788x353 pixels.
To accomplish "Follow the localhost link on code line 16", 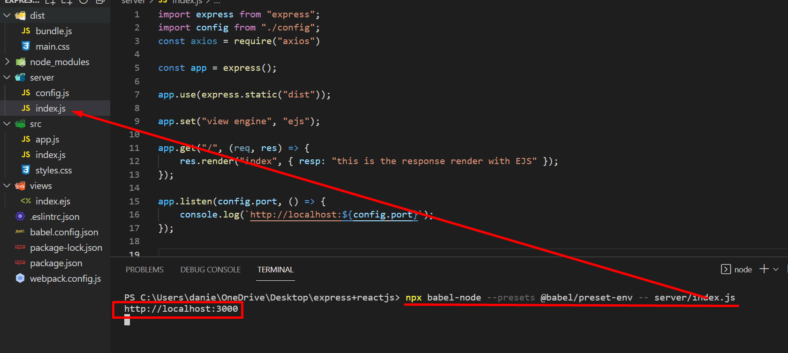I will [333, 215].
